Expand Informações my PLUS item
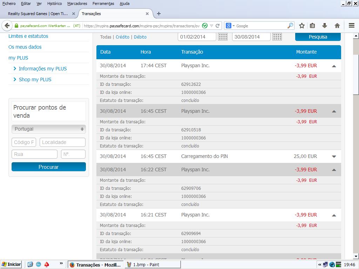The height and width of the screenshot is (269, 359). 42,69
